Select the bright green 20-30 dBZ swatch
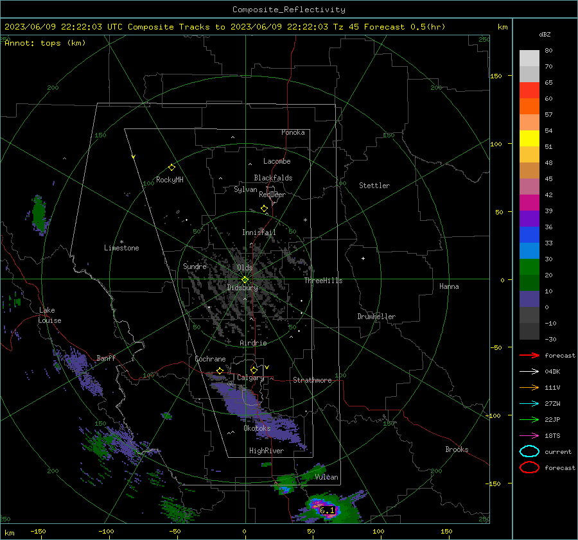The image size is (578, 540). [x=529, y=267]
